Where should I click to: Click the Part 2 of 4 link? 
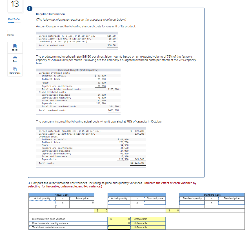tap(14, 19)
